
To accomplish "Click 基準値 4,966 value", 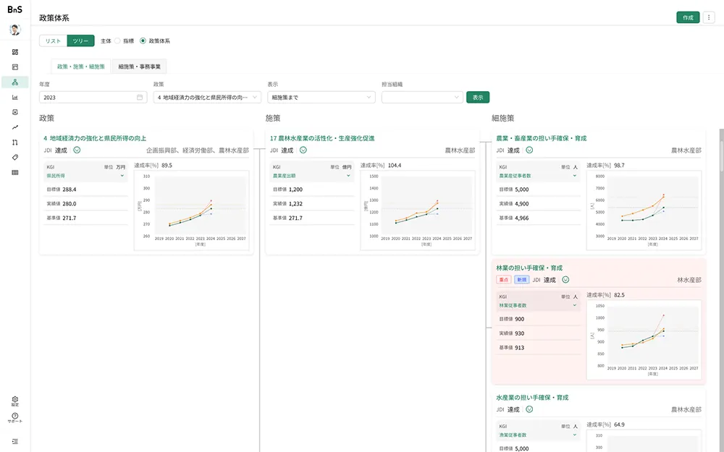I will [522, 218].
